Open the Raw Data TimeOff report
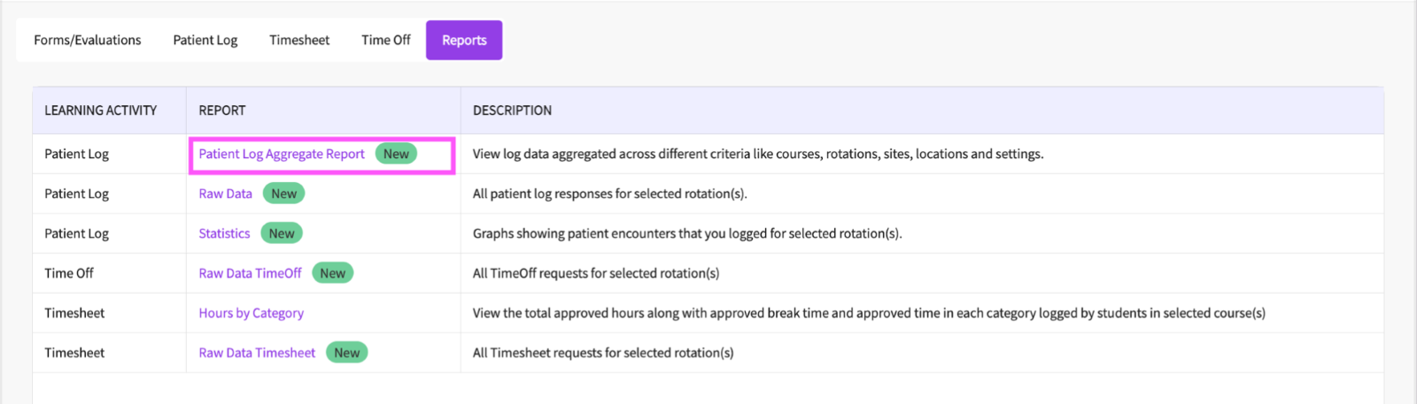The width and height of the screenshot is (1417, 404). 250,273
